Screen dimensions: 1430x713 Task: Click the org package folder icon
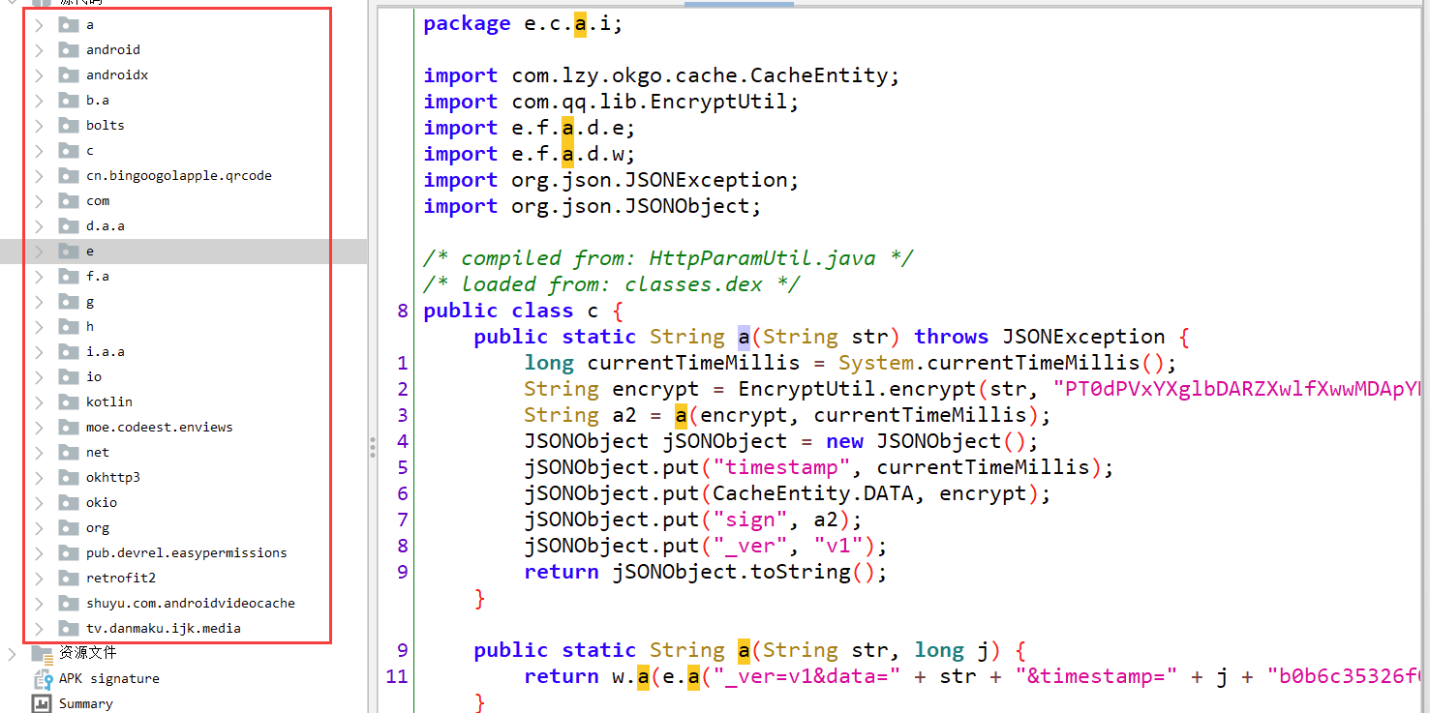[x=68, y=527]
